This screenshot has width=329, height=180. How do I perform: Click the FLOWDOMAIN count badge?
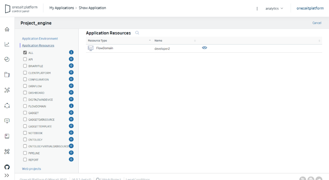71,106
